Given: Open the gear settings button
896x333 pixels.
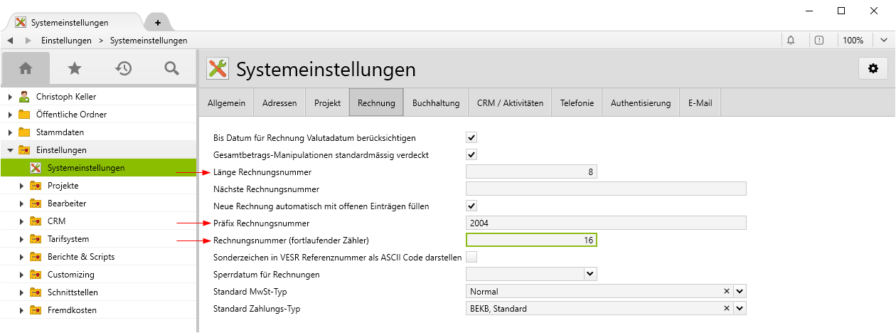Looking at the screenshot, I should [x=873, y=68].
